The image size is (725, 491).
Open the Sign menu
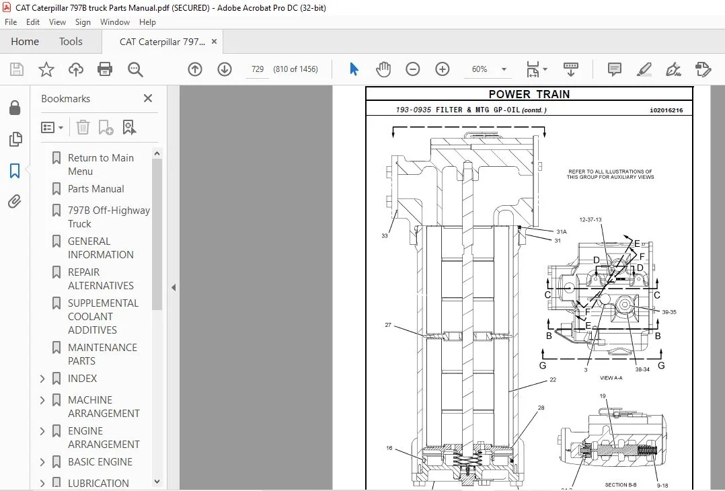[x=83, y=22]
